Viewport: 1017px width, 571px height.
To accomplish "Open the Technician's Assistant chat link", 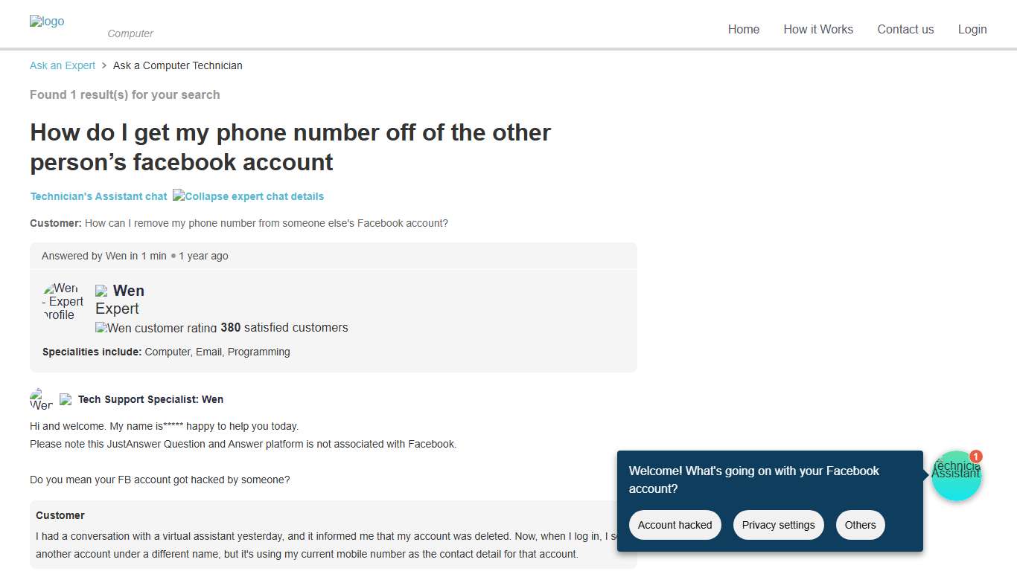I will pyautogui.click(x=98, y=196).
